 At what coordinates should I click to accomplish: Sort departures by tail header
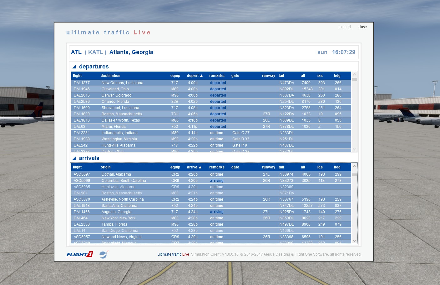point(281,76)
